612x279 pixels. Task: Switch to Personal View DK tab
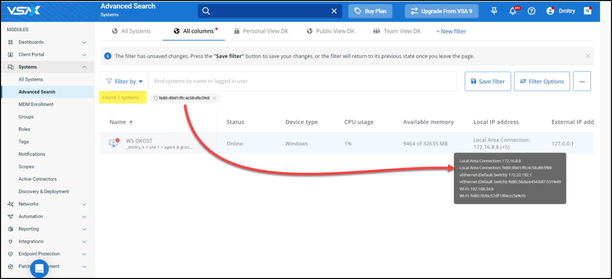pos(261,31)
